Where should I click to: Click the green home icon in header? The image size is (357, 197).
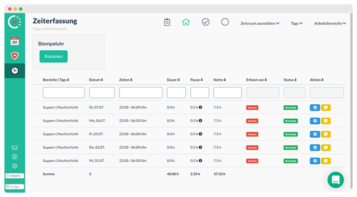coord(186,22)
